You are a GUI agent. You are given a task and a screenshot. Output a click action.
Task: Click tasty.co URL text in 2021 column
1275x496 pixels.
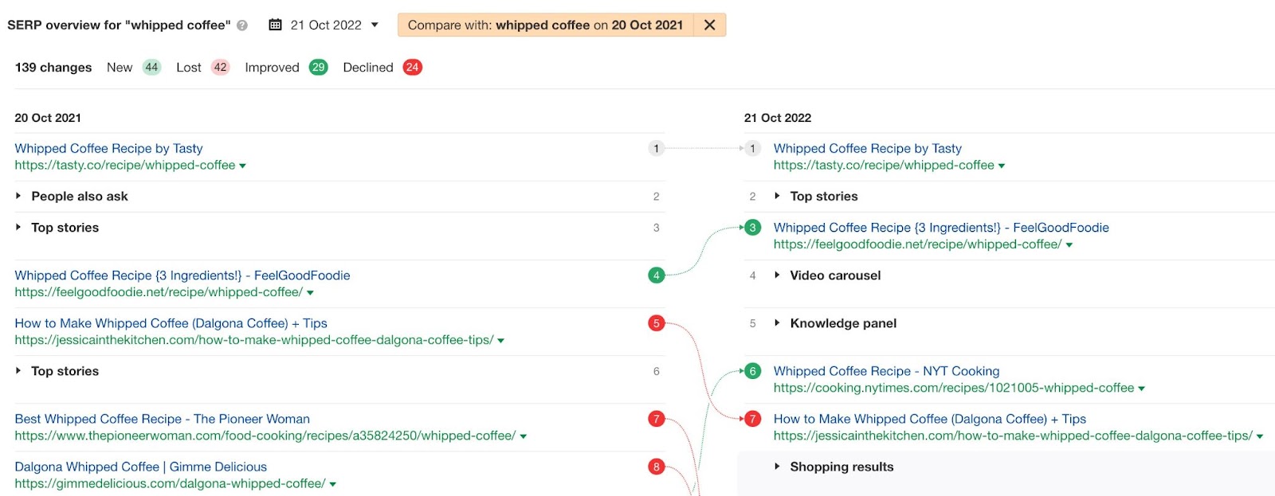pos(125,166)
